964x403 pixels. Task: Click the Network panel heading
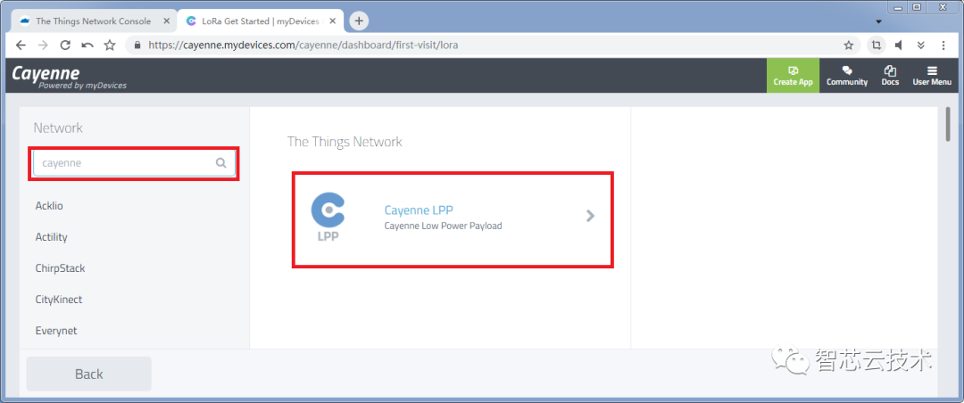[58, 128]
